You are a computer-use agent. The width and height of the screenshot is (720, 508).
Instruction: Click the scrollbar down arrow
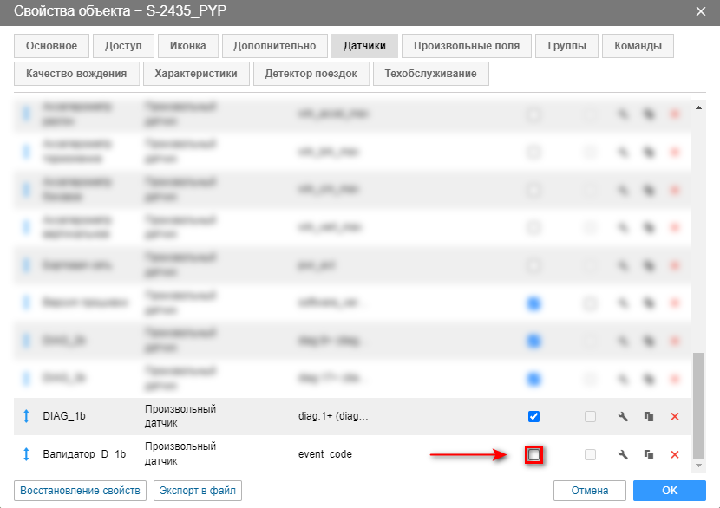[698, 466]
